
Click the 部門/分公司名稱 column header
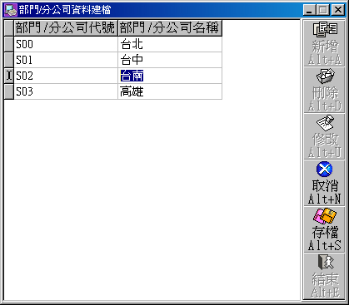point(170,27)
